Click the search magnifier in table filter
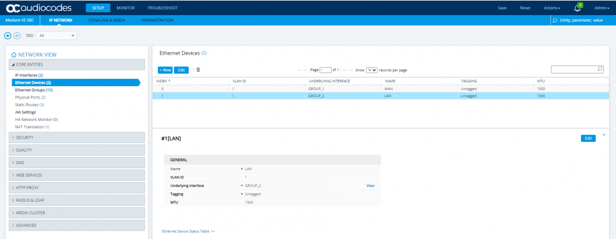The width and height of the screenshot is (616, 239). [x=600, y=69]
